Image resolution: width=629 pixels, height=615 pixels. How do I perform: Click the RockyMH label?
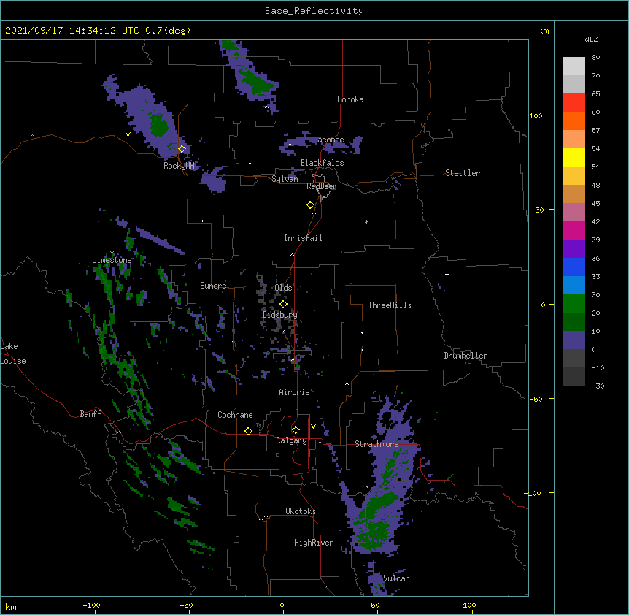(179, 166)
